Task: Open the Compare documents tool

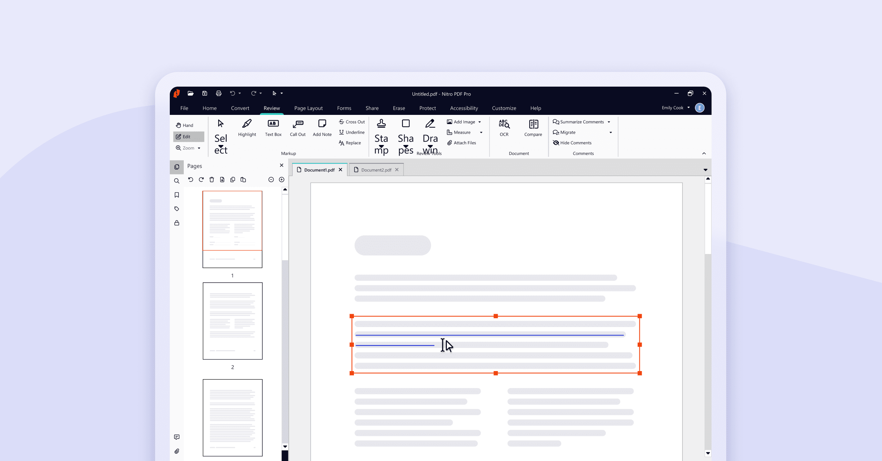Action: [x=533, y=128]
